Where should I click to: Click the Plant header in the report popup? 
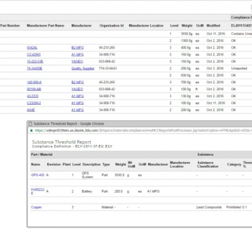coord(67,165)
